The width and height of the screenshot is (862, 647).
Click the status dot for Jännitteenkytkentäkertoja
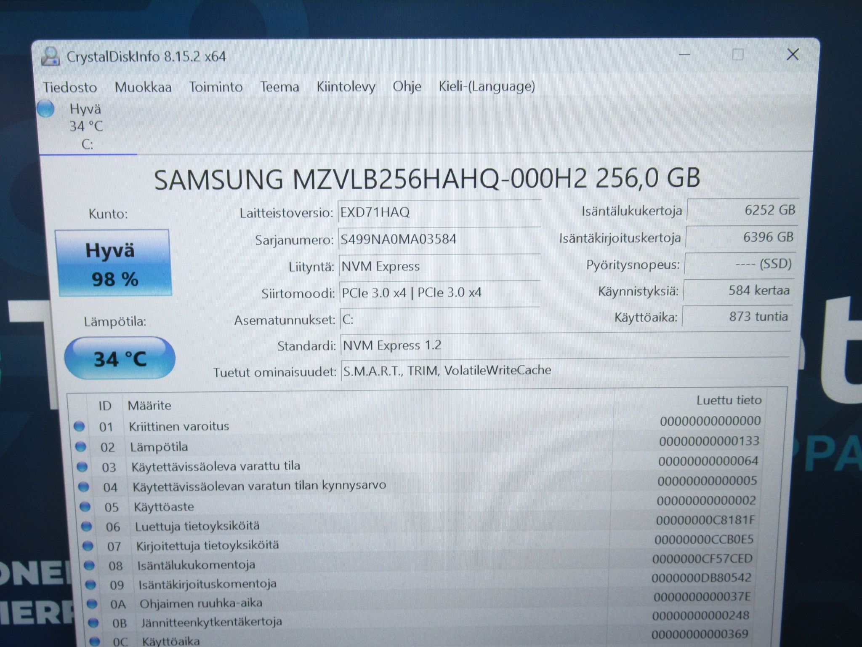[93, 623]
